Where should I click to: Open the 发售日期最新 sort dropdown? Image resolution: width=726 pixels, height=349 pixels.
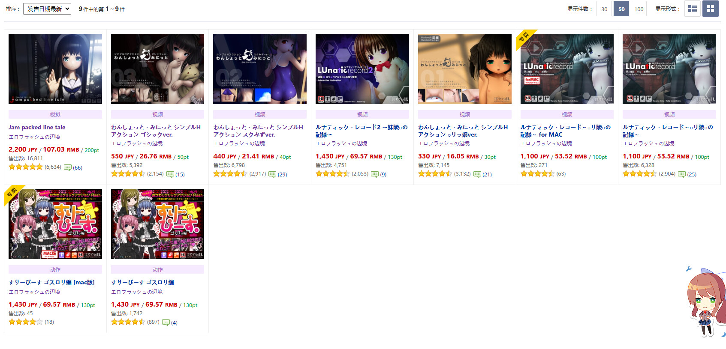pyautogui.click(x=47, y=9)
